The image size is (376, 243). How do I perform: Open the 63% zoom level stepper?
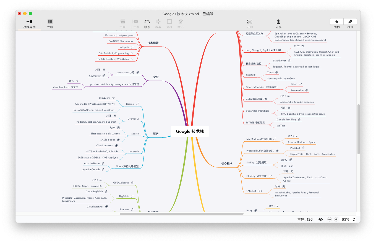click(x=354, y=219)
